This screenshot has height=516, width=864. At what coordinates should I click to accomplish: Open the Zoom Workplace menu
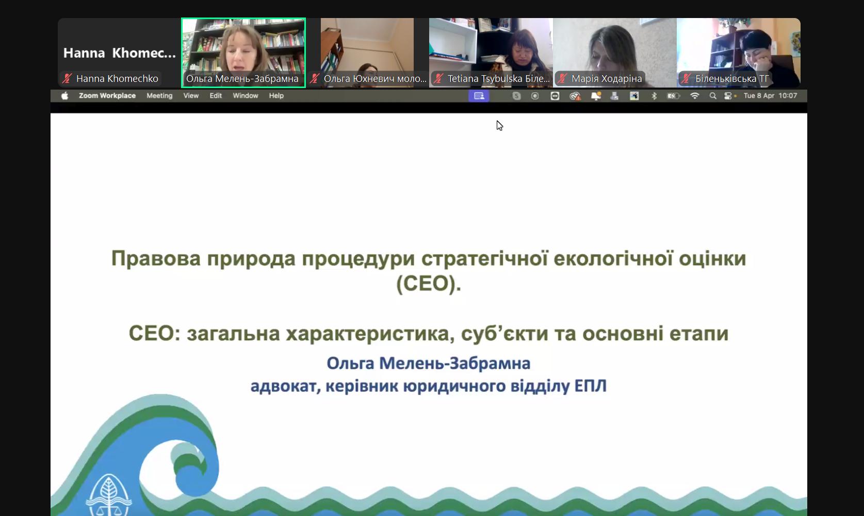(x=107, y=96)
